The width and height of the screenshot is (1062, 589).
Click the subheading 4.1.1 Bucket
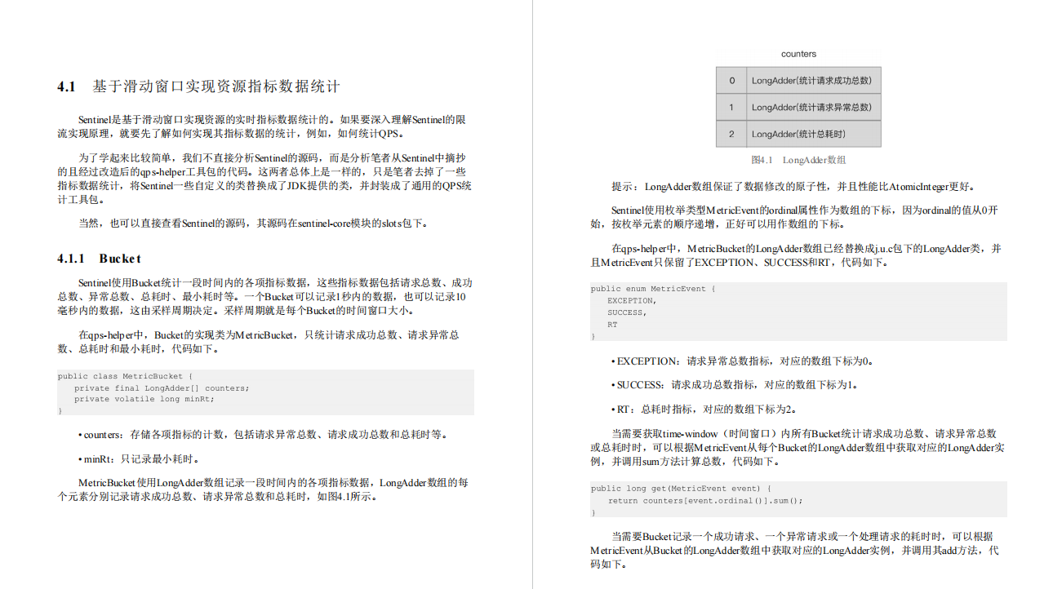coord(99,259)
